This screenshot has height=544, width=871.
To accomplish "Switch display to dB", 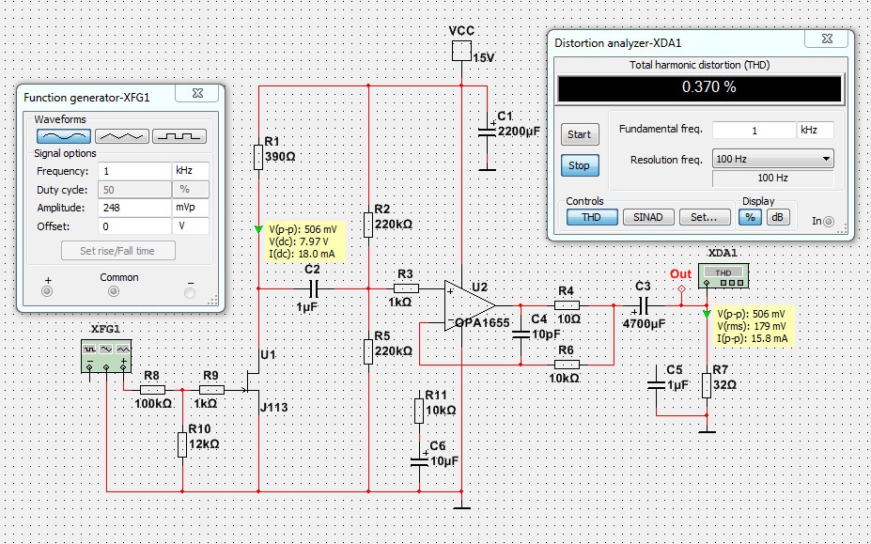I will click(x=778, y=217).
